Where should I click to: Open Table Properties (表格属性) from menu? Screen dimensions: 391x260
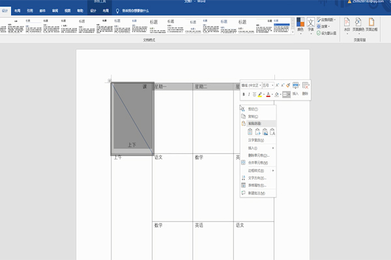coord(258,185)
